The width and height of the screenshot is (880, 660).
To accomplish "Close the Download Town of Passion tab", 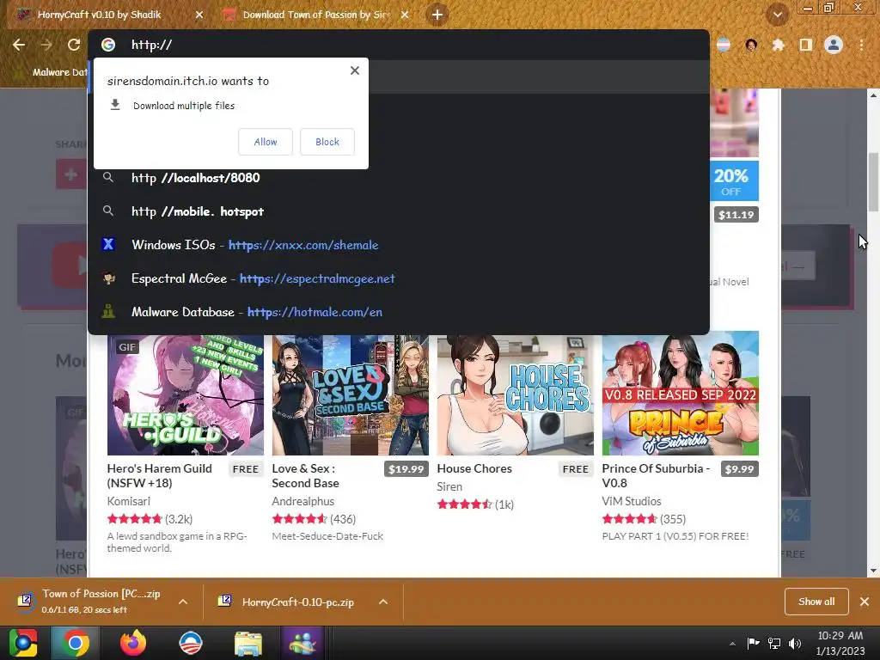I will (405, 15).
